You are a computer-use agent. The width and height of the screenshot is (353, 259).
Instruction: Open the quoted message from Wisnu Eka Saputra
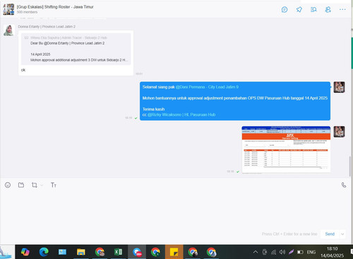click(76, 49)
